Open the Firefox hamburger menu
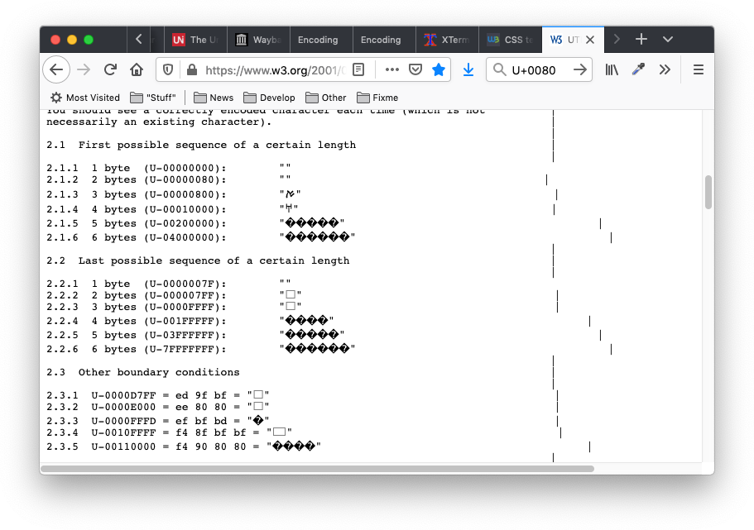 click(698, 70)
